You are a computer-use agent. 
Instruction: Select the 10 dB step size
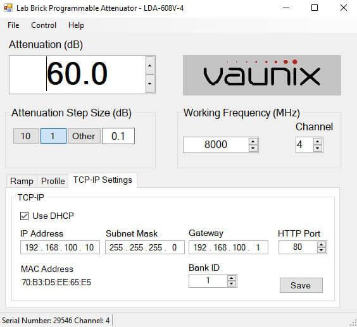pos(26,136)
